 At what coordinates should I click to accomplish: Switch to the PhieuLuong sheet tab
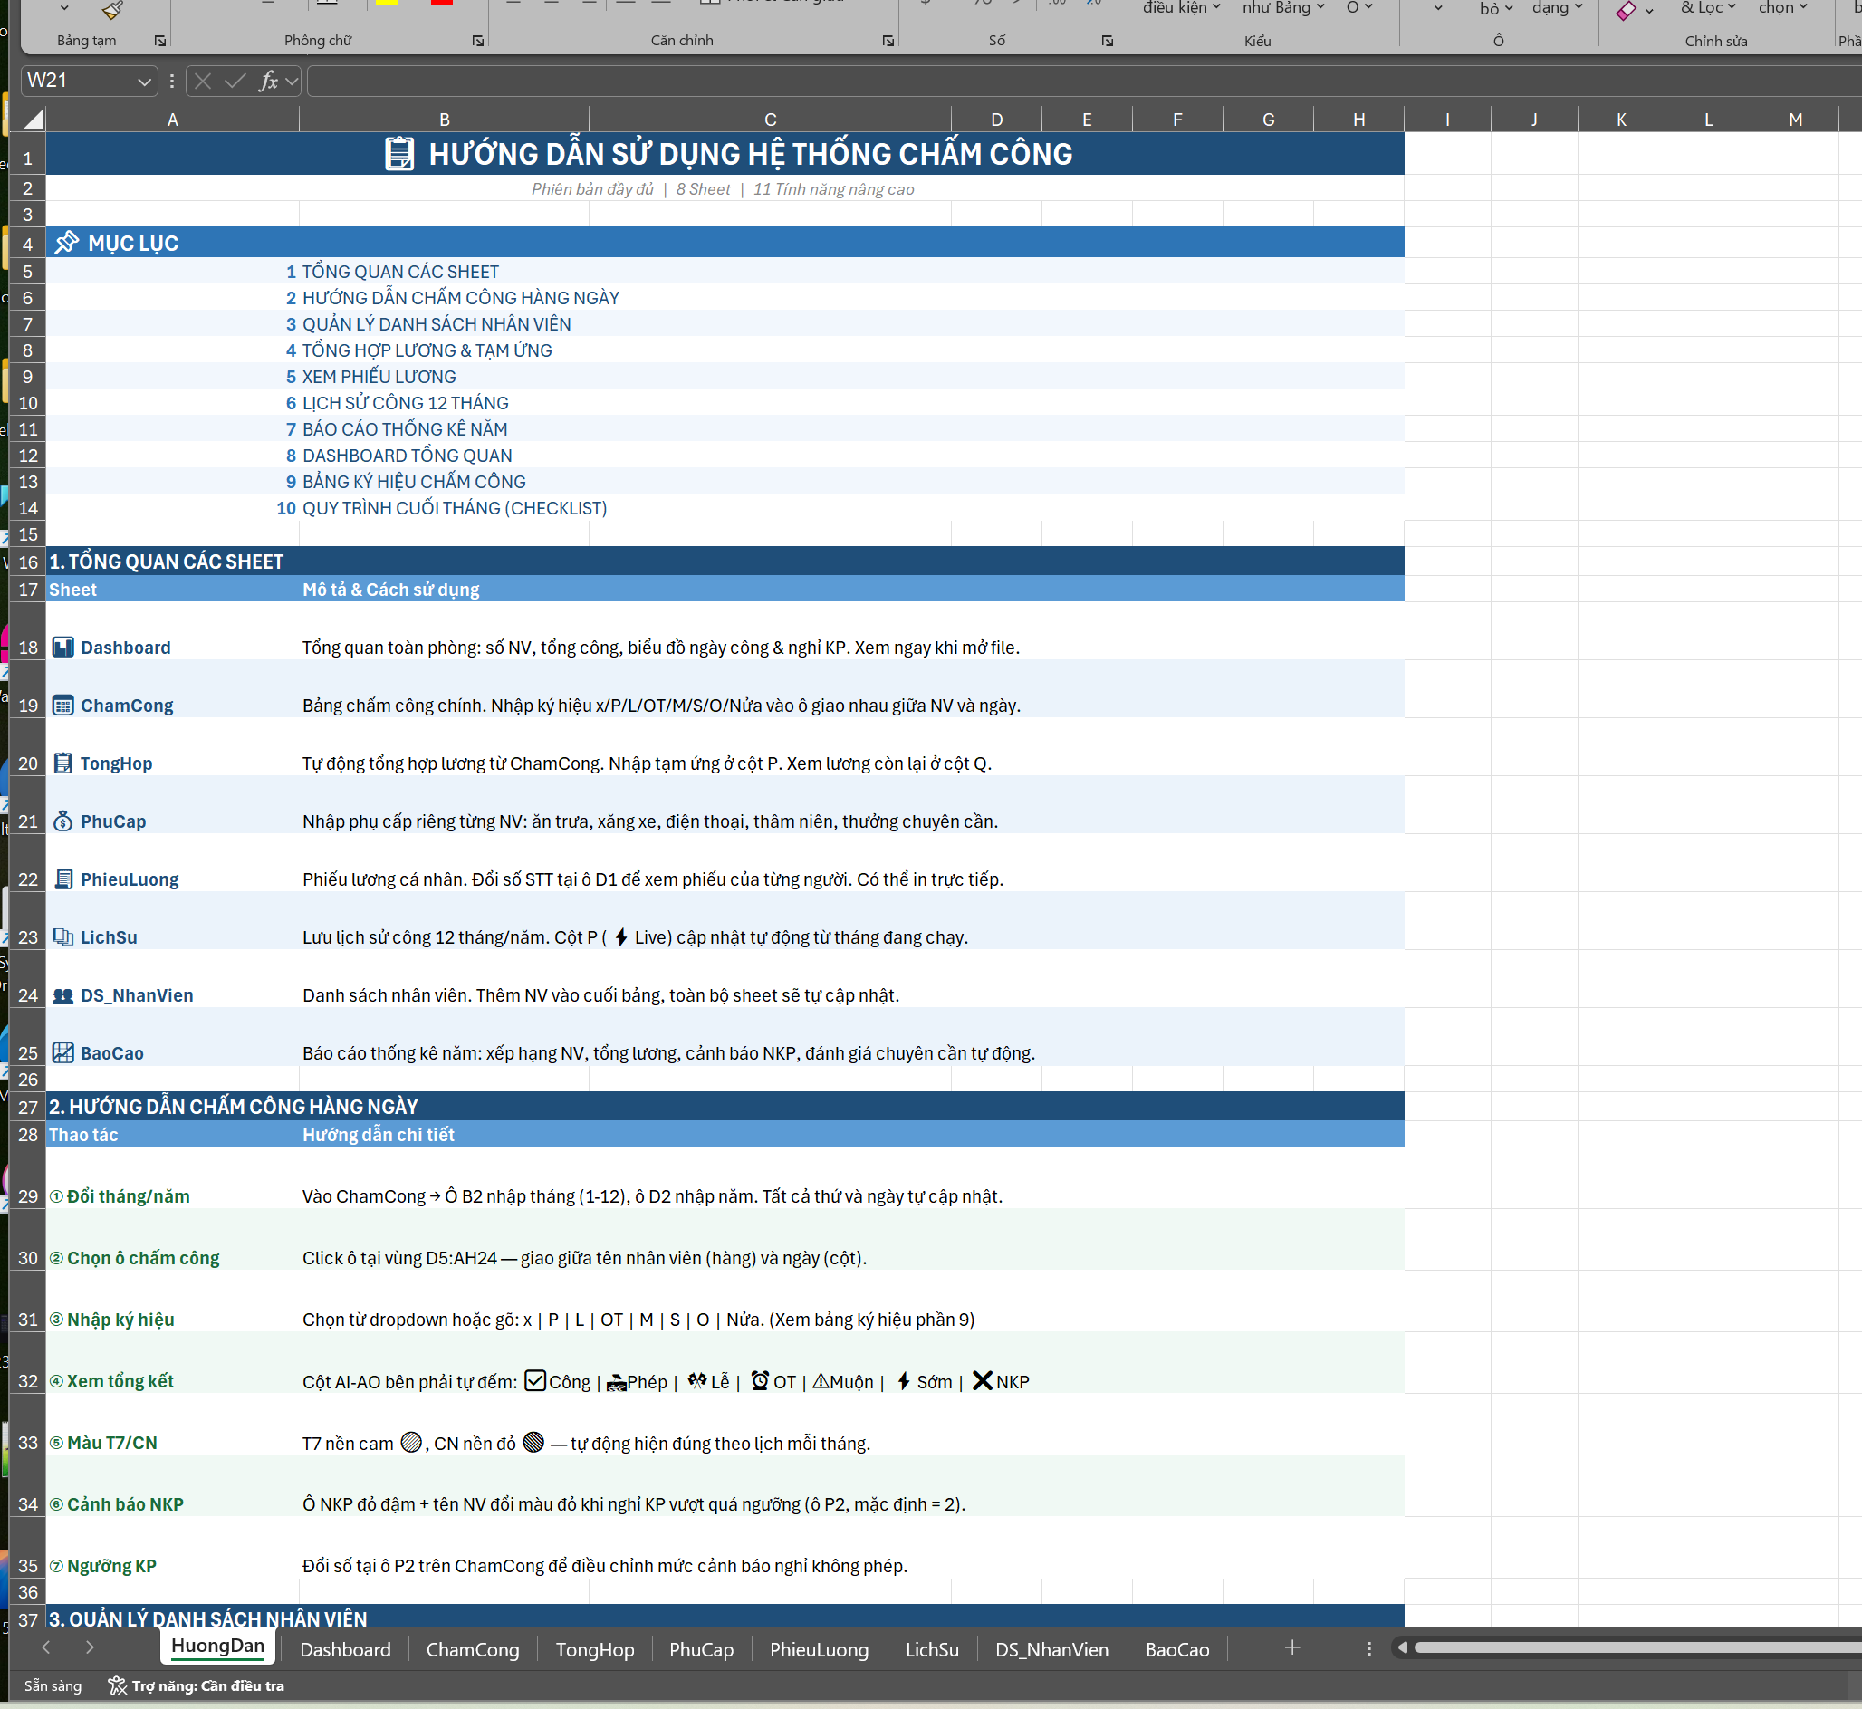pyautogui.click(x=819, y=1650)
